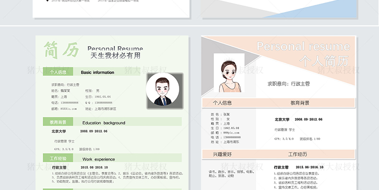
Task: Click the large green '简历' title
Action: tap(61, 50)
